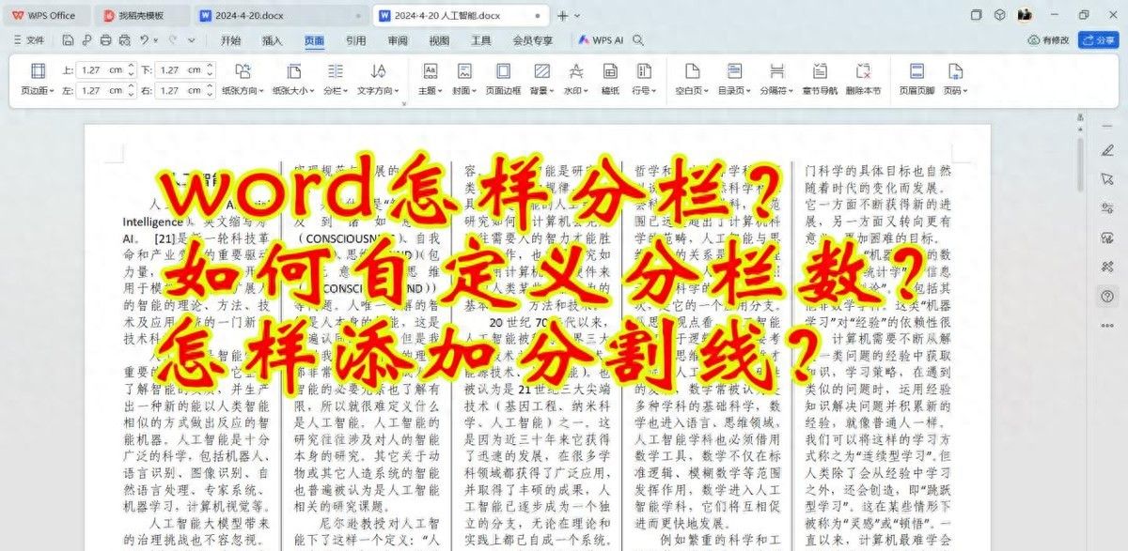1128x551 pixels.
Task: Click the cube icon in title bar
Action: tap(999, 15)
